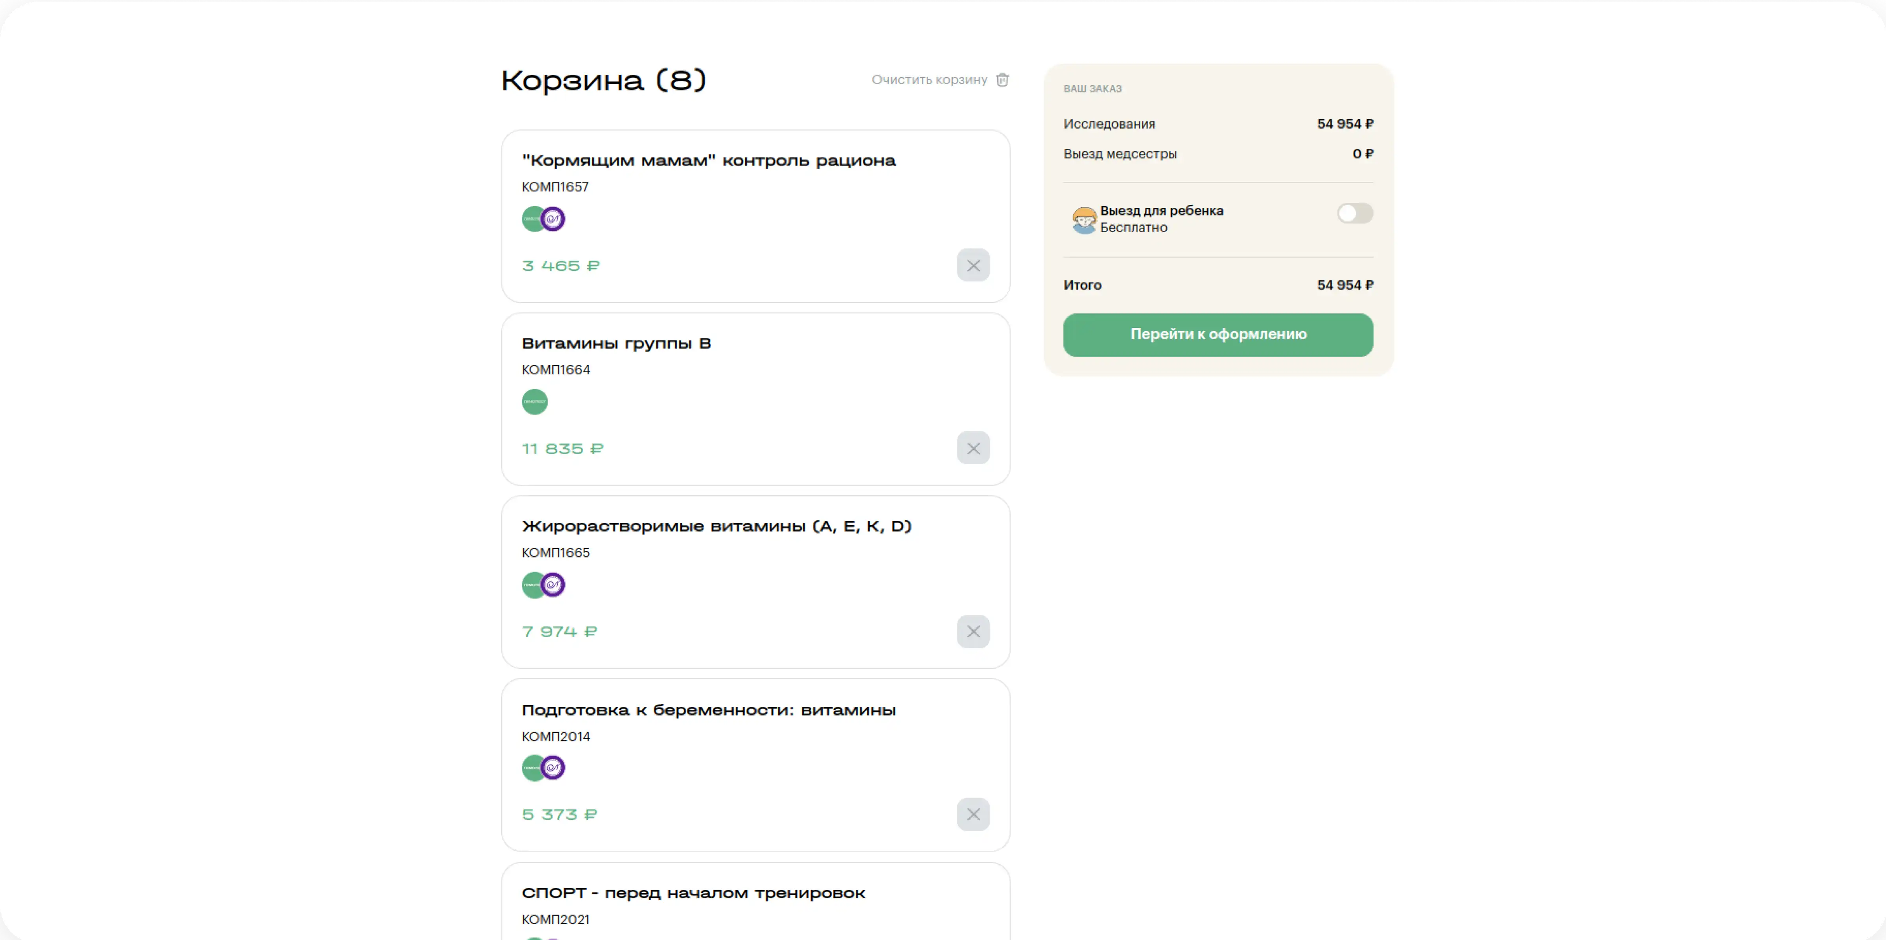Click the green badge on "Жирорастворимые витамины" card
Viewport: 1886px width, 940px height.
point(532,584)
